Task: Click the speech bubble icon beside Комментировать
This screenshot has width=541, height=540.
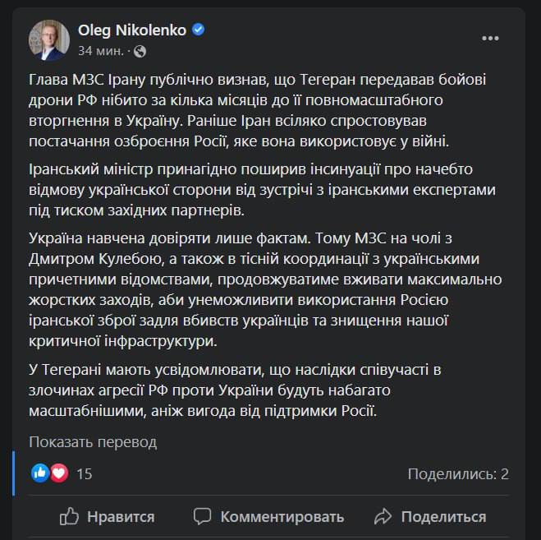Action: (203, 516)
